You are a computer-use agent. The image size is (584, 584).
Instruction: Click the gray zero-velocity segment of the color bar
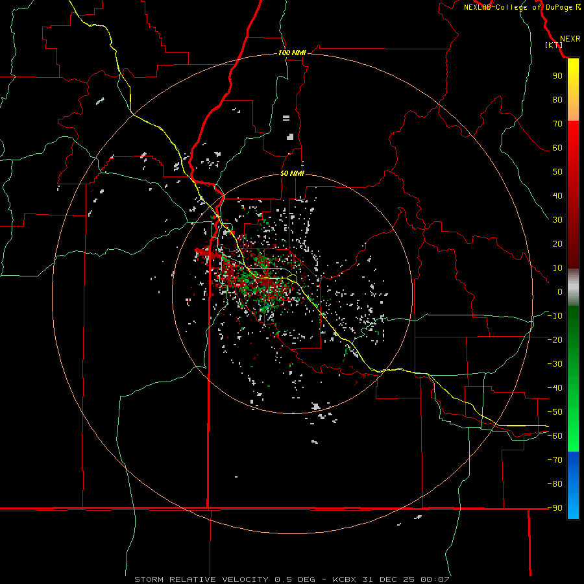coord(573,287)
